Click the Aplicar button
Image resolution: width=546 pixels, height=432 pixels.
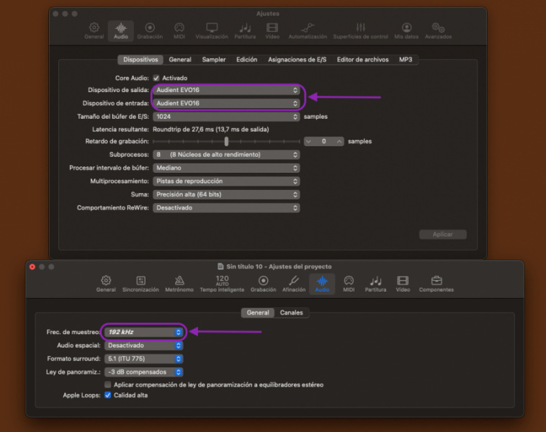click(x=442, y=234)
